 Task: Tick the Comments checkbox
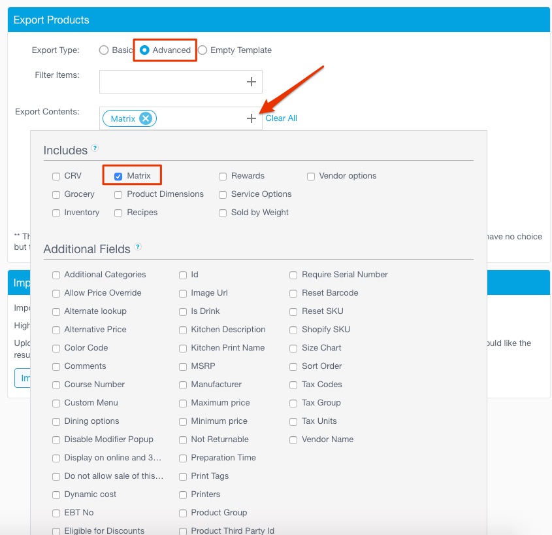56,366
